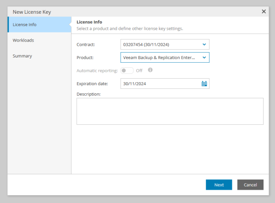Click the Next button
Viewport: 275px width, 203px height.
(219, 185)
